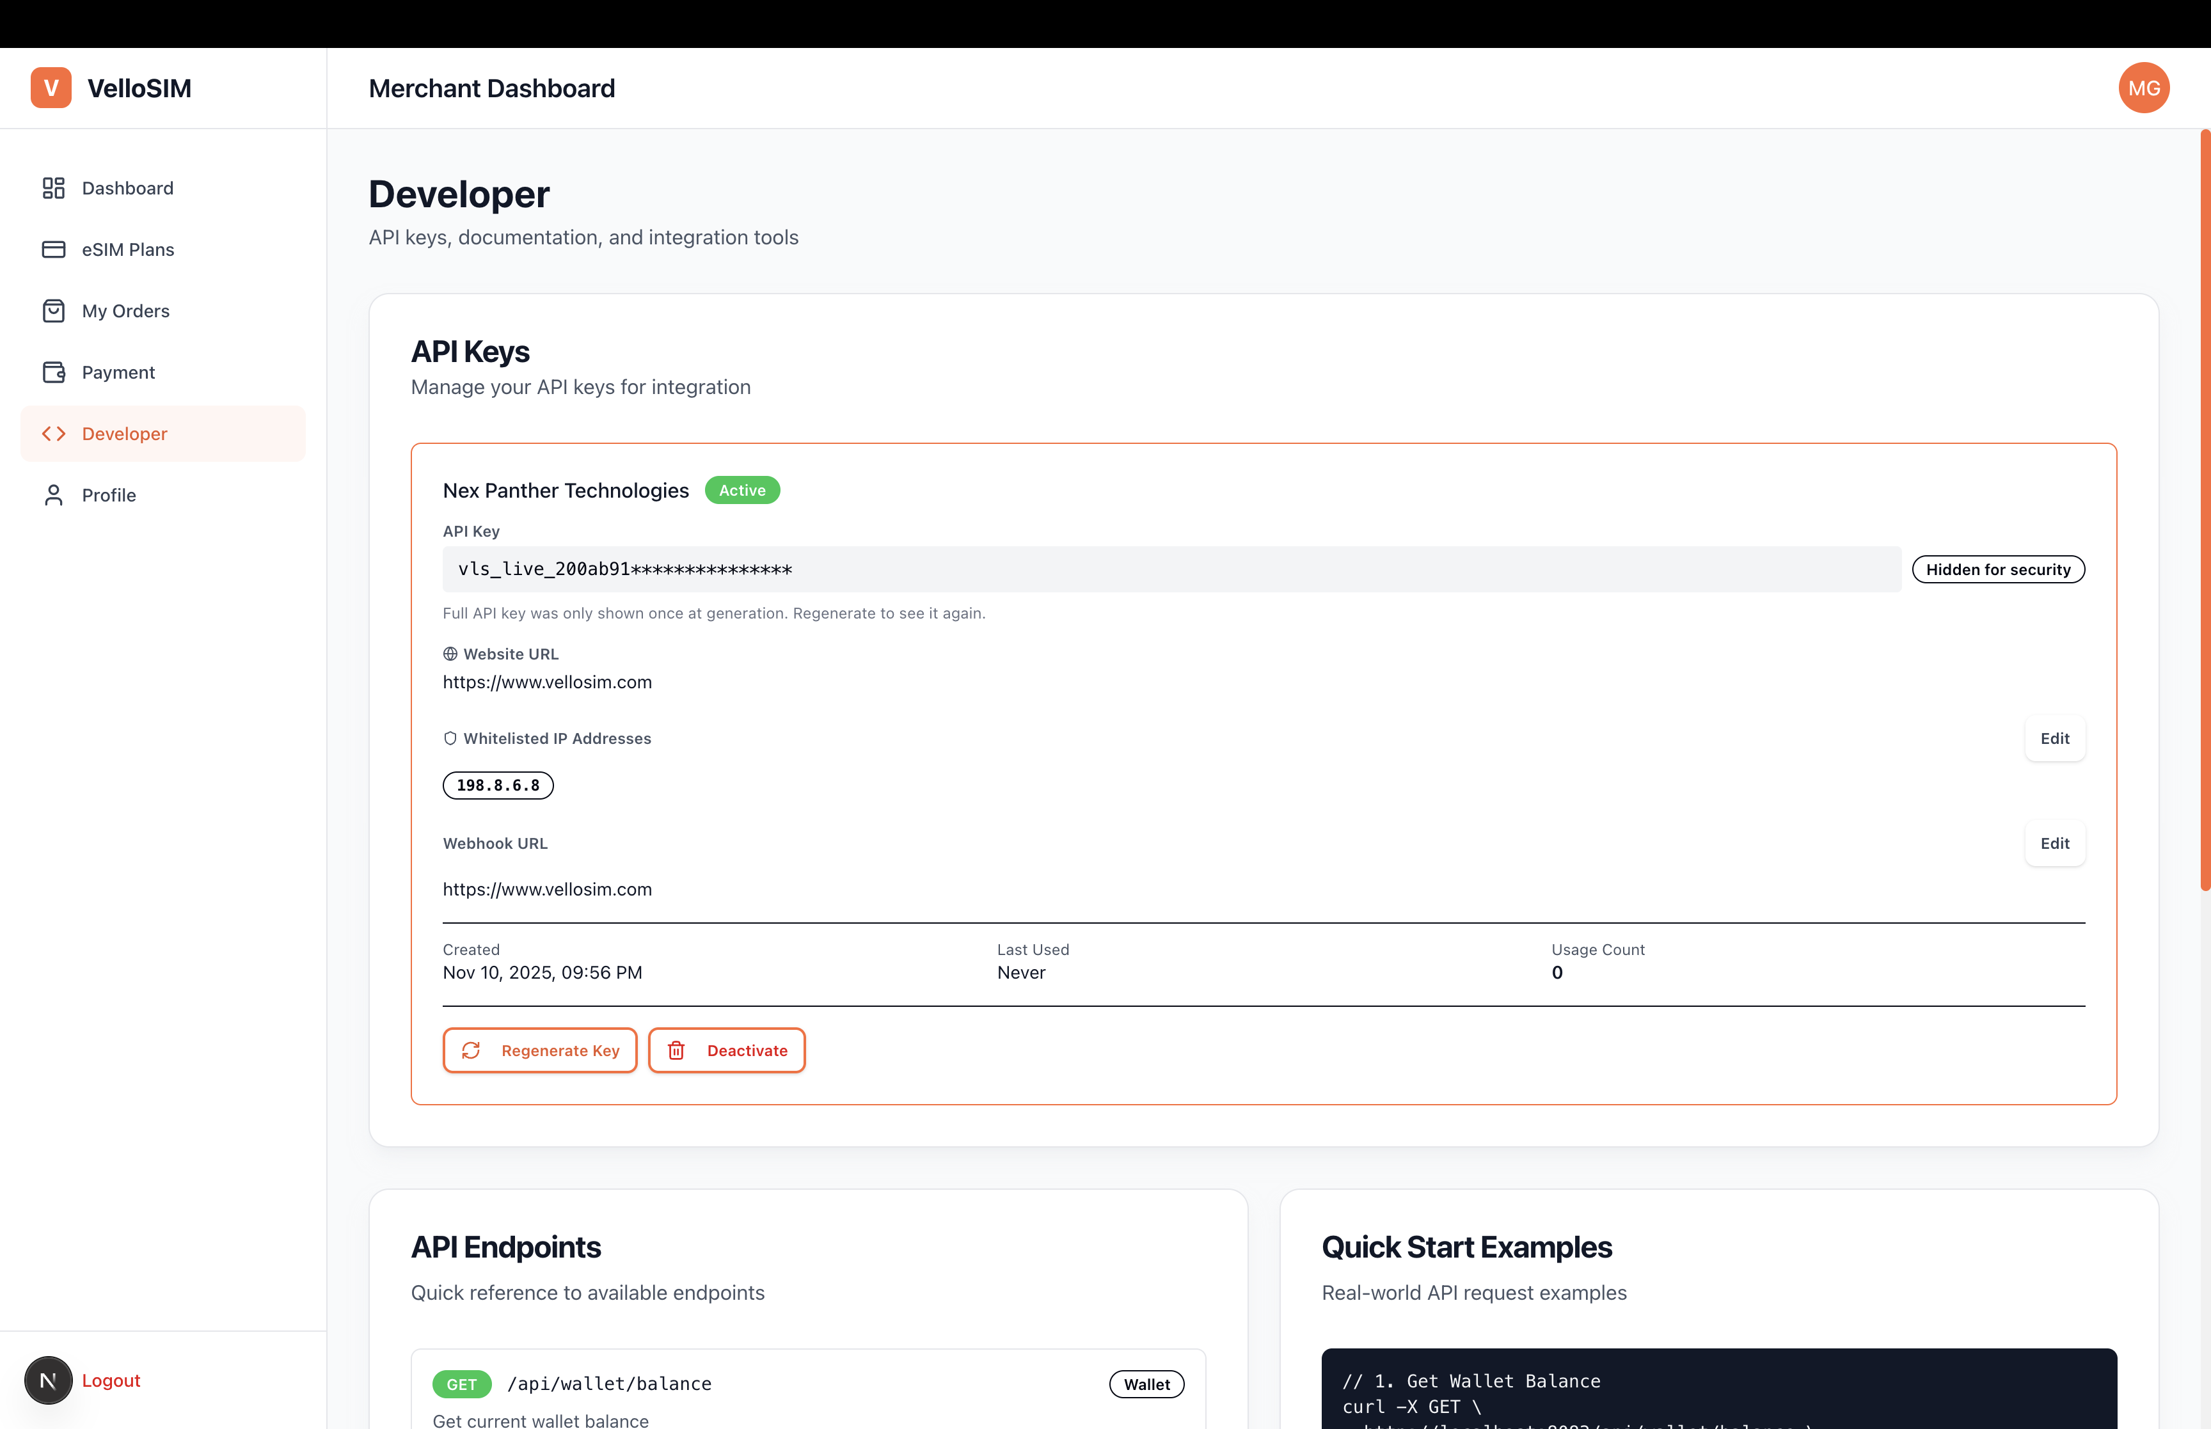
Task: Click the Developer code icon in sidebar
Action: pos(53,433)
